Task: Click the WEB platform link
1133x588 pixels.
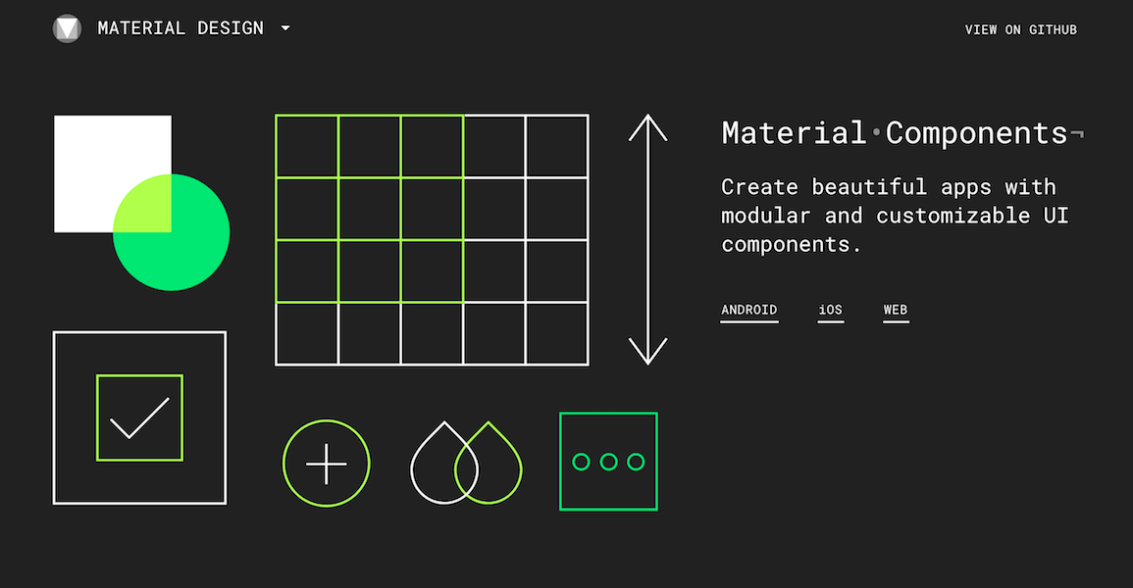Action: click(895, 310)
